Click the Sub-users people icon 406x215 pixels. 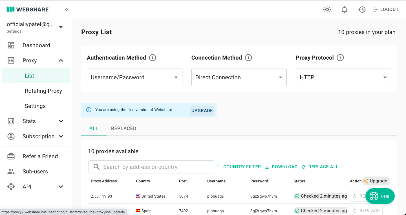click(11, 171)
